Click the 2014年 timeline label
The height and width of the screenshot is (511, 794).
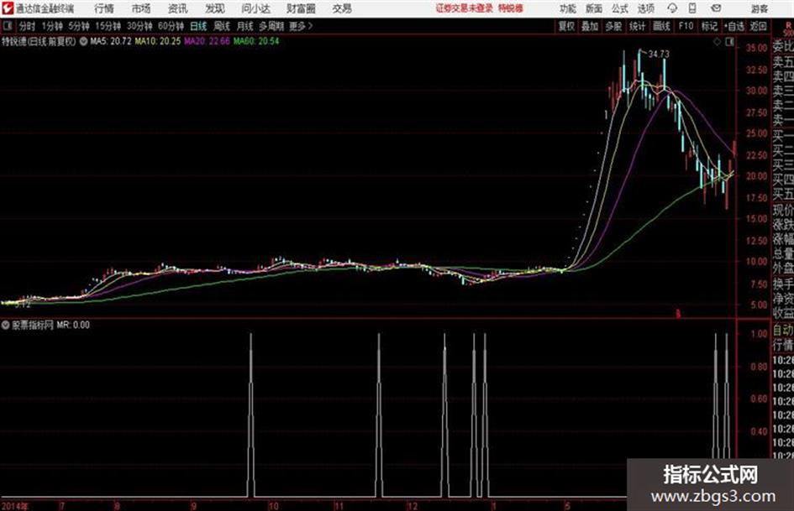pyautogui.click(x=14, y=506)
